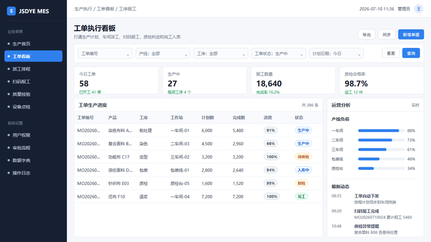The width and height of the screenshot is (431, 242).
Task: Click product 针织布 E03 cell
Action: (x=119, y=183)
